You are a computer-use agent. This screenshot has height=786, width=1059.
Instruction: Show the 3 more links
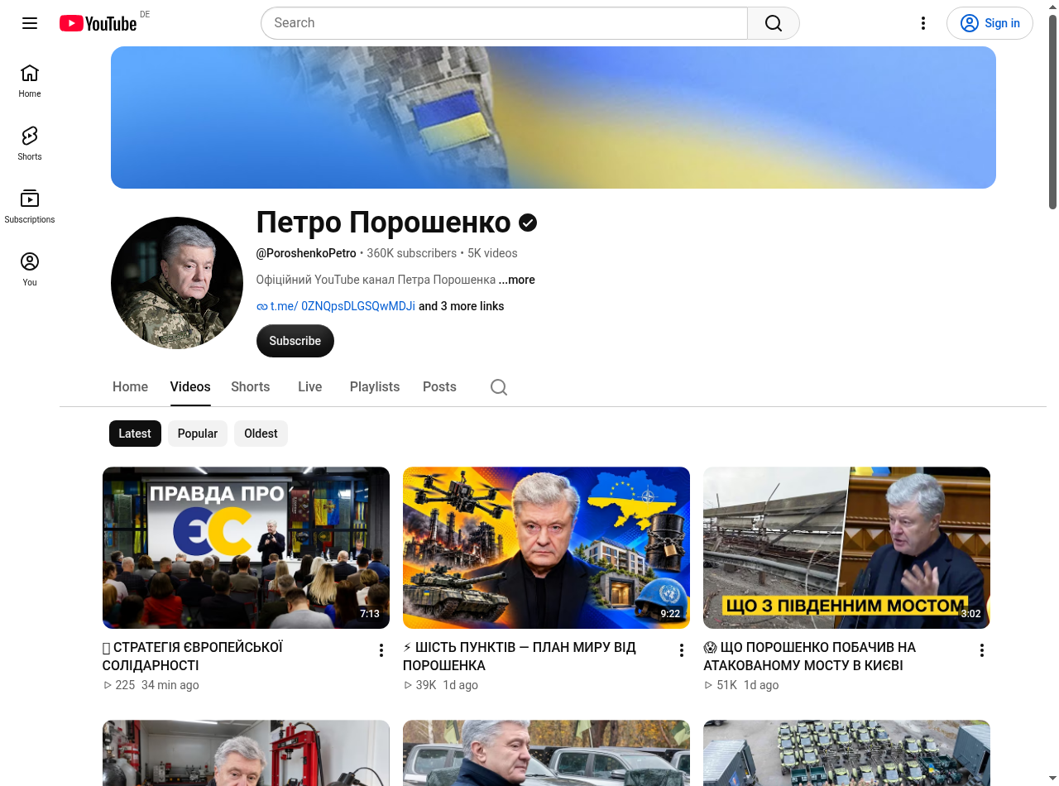click(x=461, y=306)
